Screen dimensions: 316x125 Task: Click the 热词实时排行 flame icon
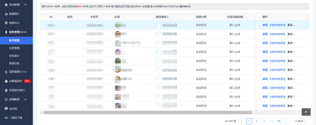point(6,90)
